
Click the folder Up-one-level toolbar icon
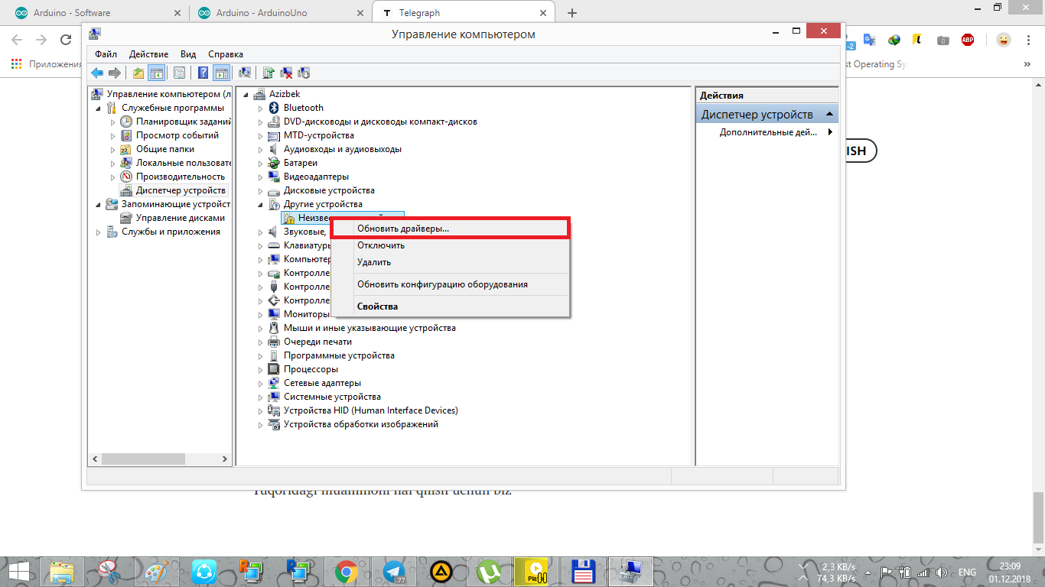pyautogui.click(x=138, y=73)
